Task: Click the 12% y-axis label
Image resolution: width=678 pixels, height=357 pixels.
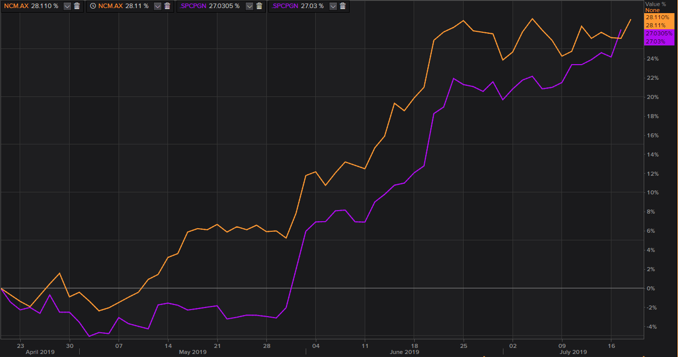Action: 652,174
